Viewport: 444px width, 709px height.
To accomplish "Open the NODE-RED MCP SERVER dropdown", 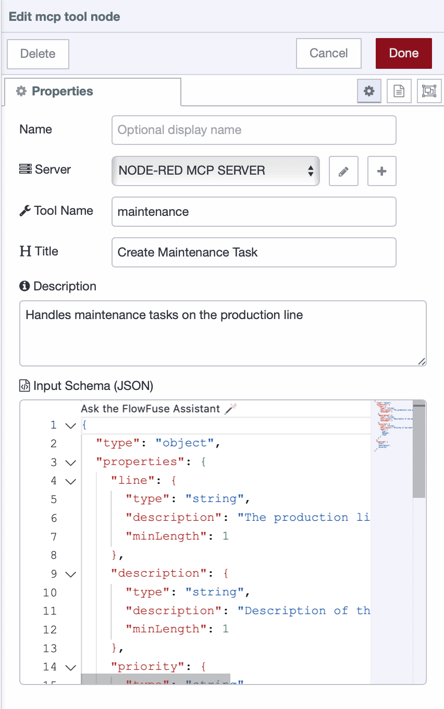I will coord(215,171).
